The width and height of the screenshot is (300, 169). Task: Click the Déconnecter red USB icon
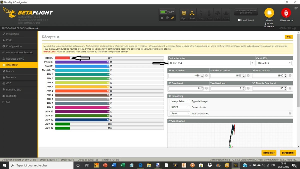point(287,13)
